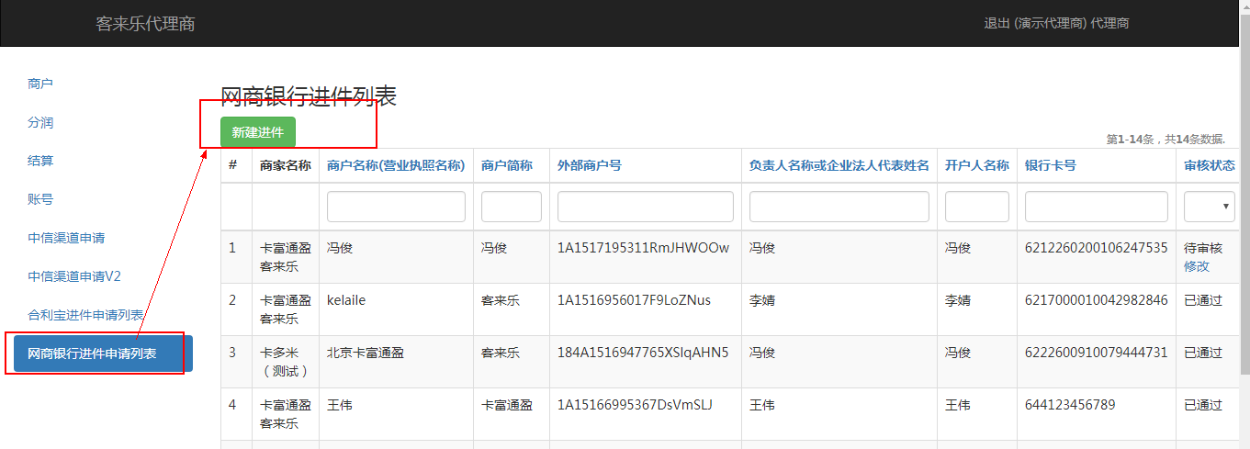Click 待审核 status in row 1
This screenshot has width=1250, height=449.
click(x=1203, y=248)
